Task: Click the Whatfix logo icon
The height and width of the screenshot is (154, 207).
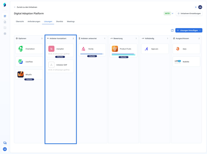Action: (20, 75)
